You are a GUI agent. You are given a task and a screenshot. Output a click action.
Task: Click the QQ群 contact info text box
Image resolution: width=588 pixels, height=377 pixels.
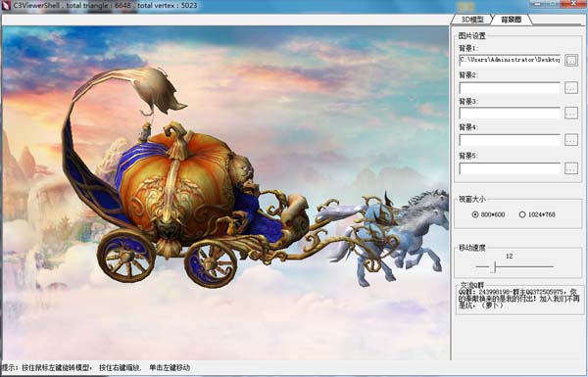[x=519, y=300]
